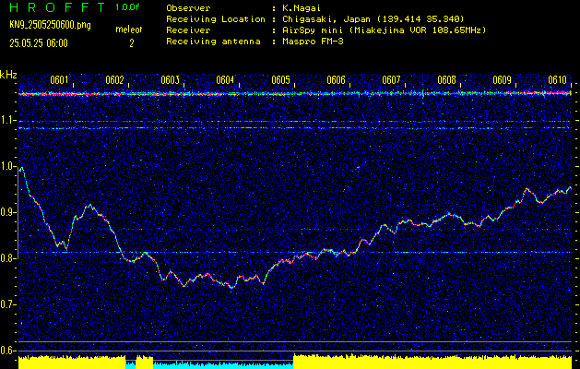Click the cyan signal-level segment at bottom
Viewport: 580px width, 369px height.
[223, 365]
